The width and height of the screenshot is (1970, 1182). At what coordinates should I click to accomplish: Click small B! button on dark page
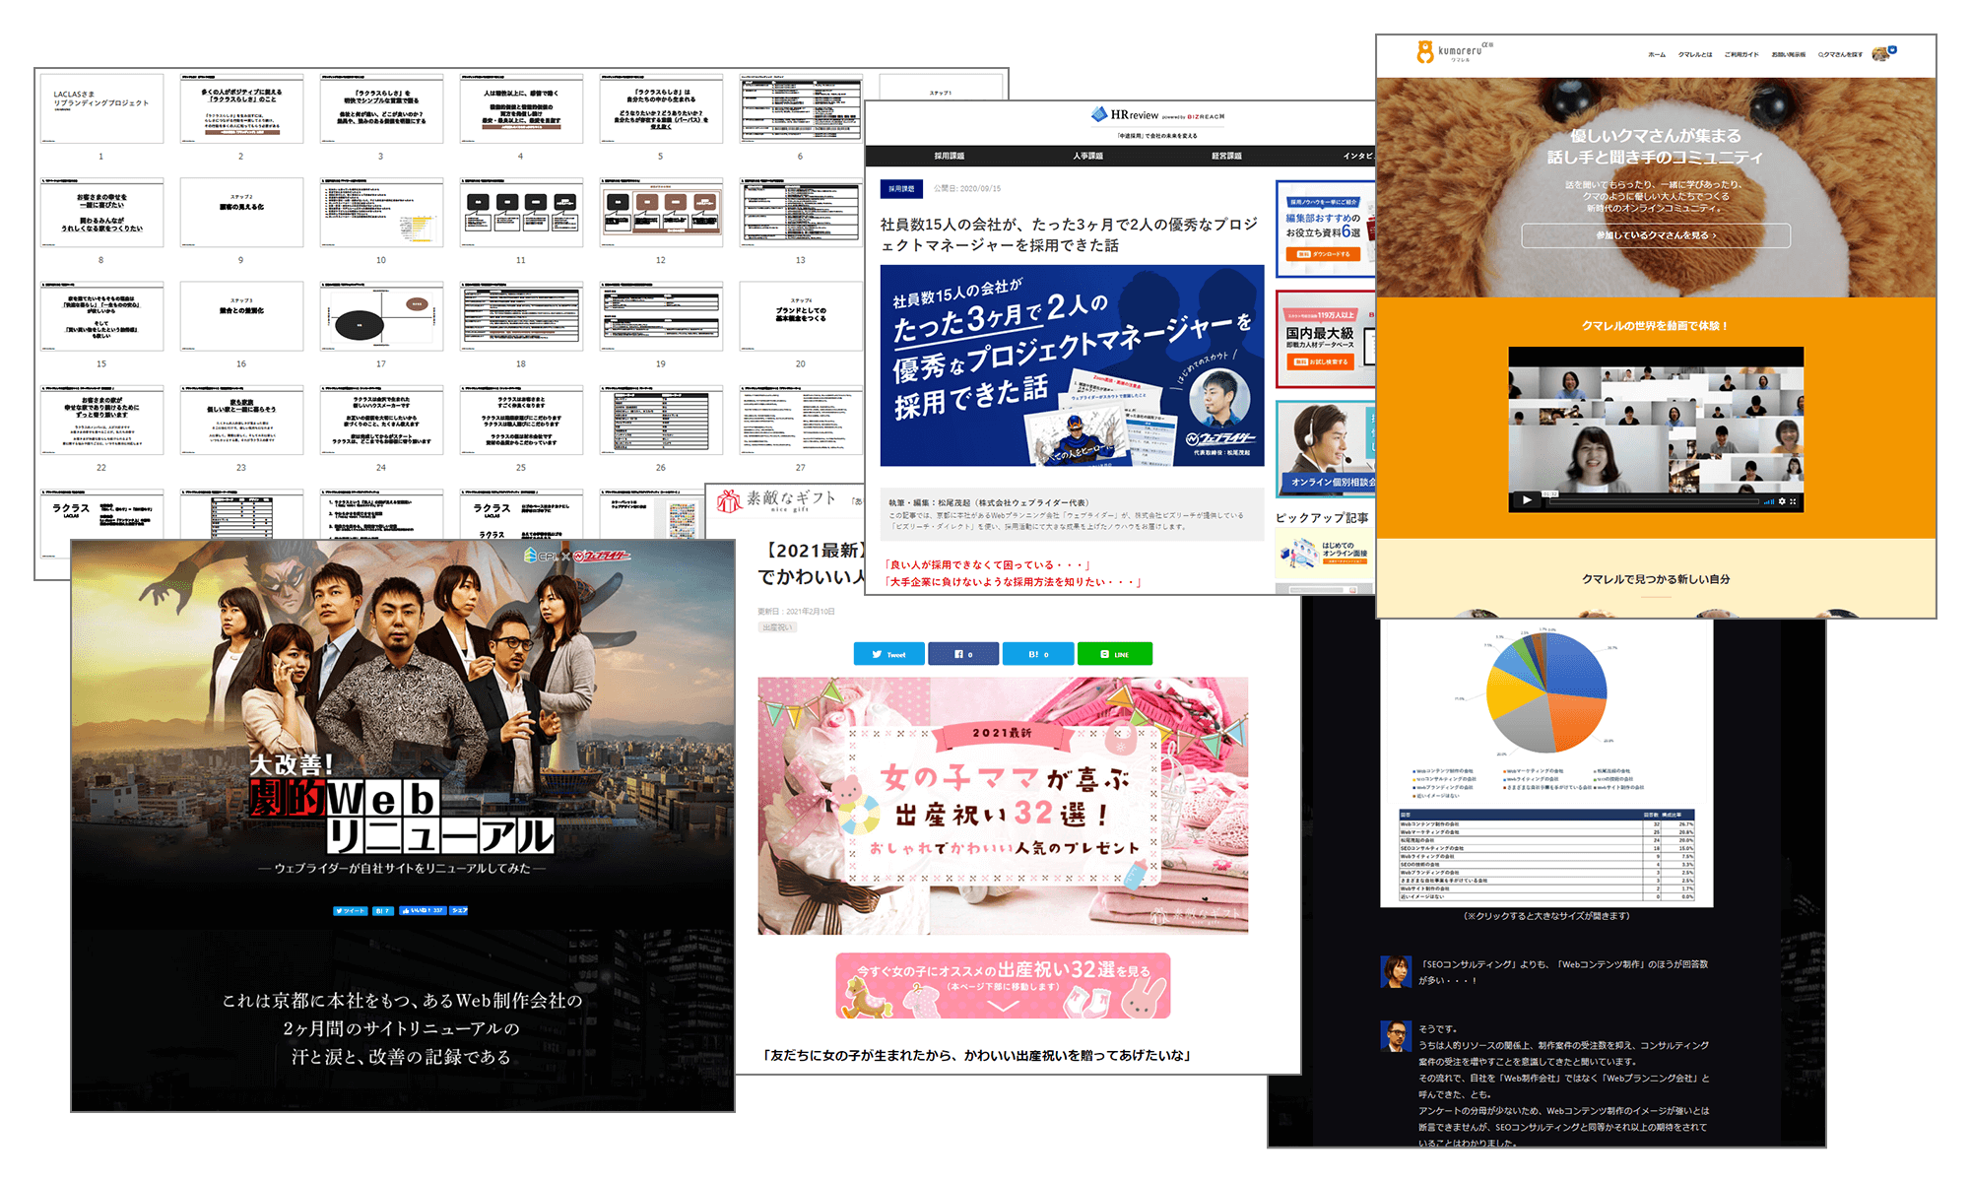coord(383,911)
